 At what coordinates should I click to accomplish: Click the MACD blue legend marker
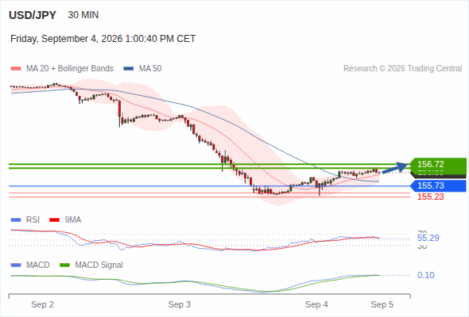click(x=16, y=265)
